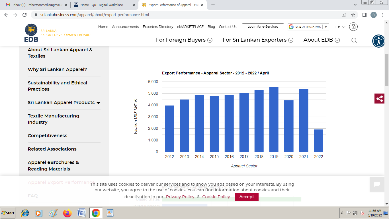The height and width of the screenshot is (219, 389).
Task: Close the Inbox Gmail tab
Action: pyautogui.click(x=66, y=5)
